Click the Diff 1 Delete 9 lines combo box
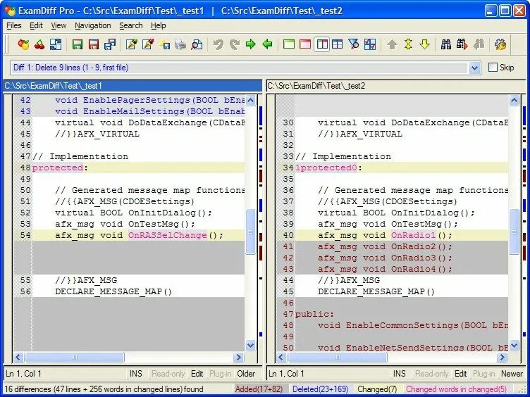This screenshot has height=397, width=530. 245,68
